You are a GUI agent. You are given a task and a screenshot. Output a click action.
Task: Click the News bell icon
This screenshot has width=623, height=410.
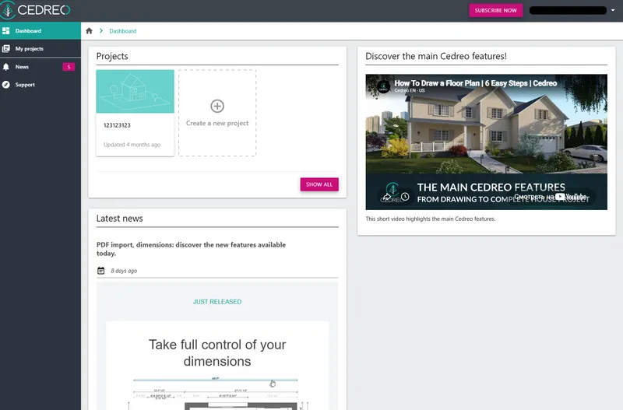tap(6, 67)
